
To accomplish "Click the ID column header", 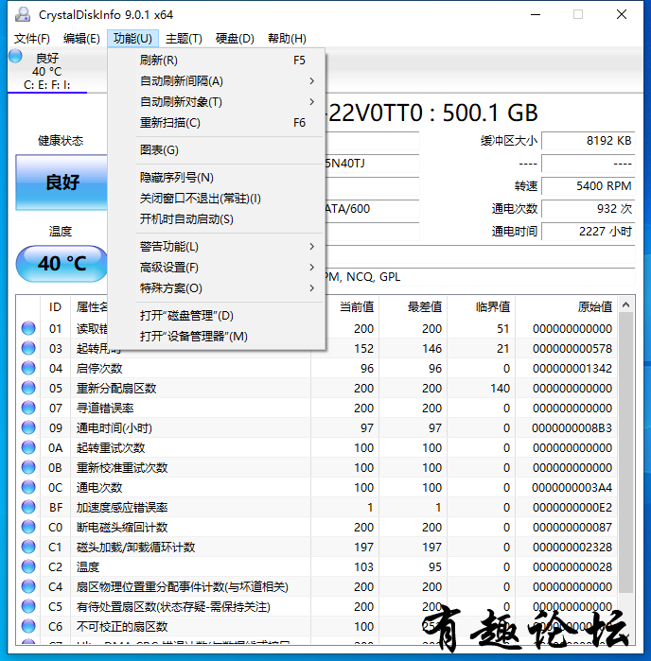I will pos(55,307).
